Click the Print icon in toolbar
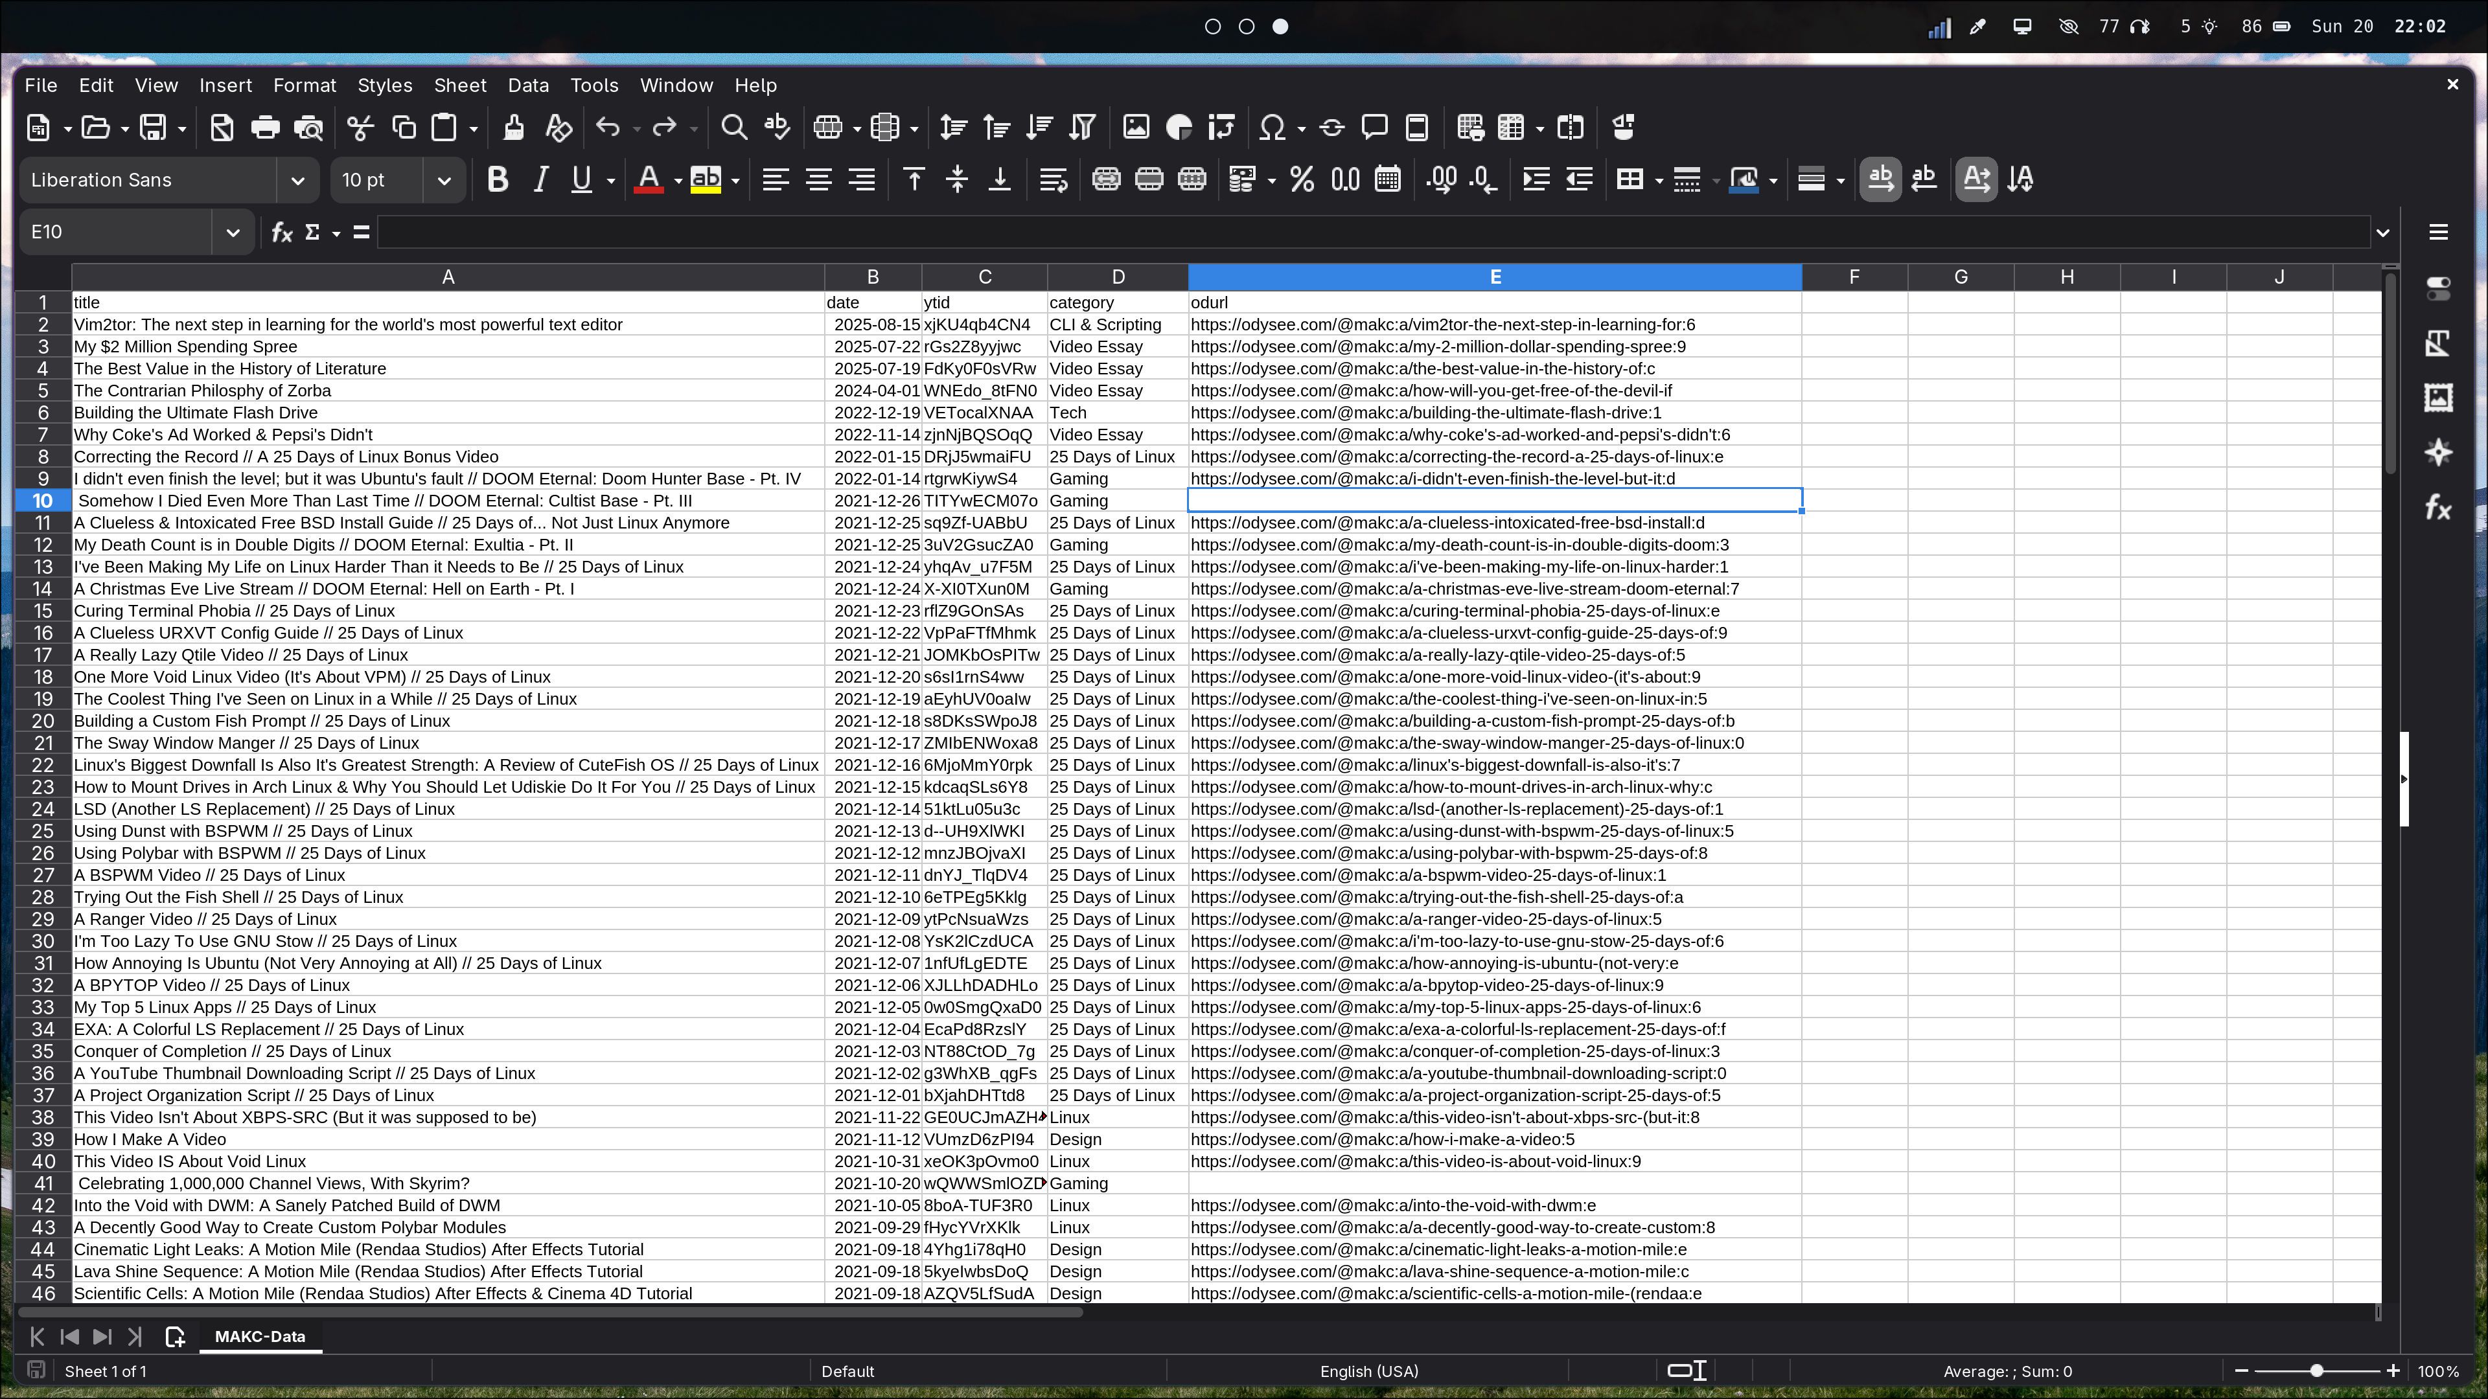This screenshot has width=2488, height=1399. tap(264, 128)
